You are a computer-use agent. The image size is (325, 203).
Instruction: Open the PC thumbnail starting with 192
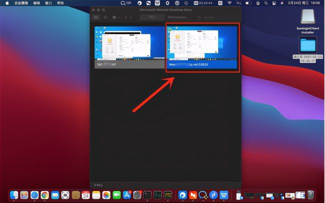130,47
